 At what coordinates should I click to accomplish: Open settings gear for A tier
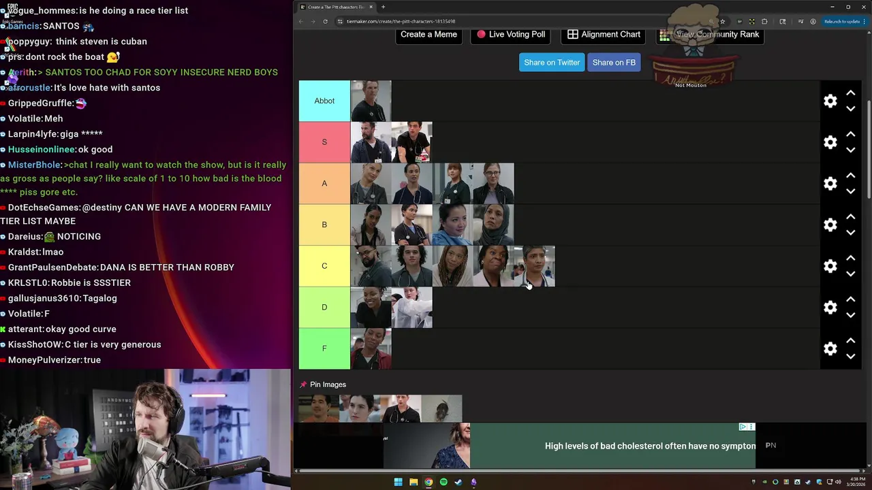coord(830,184)
